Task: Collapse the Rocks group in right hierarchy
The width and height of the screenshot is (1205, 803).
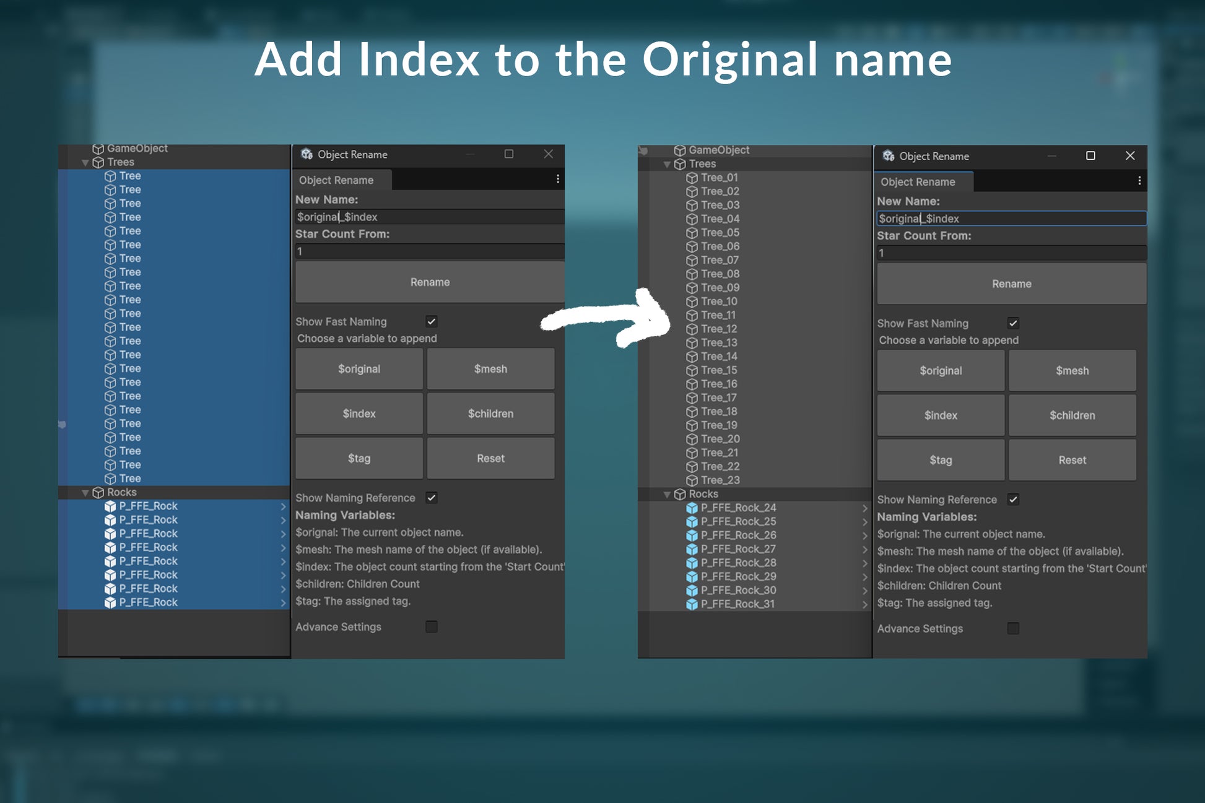Action: tap(667, 495)
